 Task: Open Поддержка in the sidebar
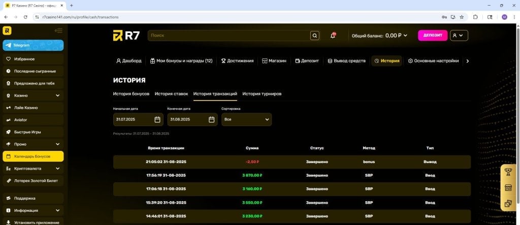click(33, 198)
